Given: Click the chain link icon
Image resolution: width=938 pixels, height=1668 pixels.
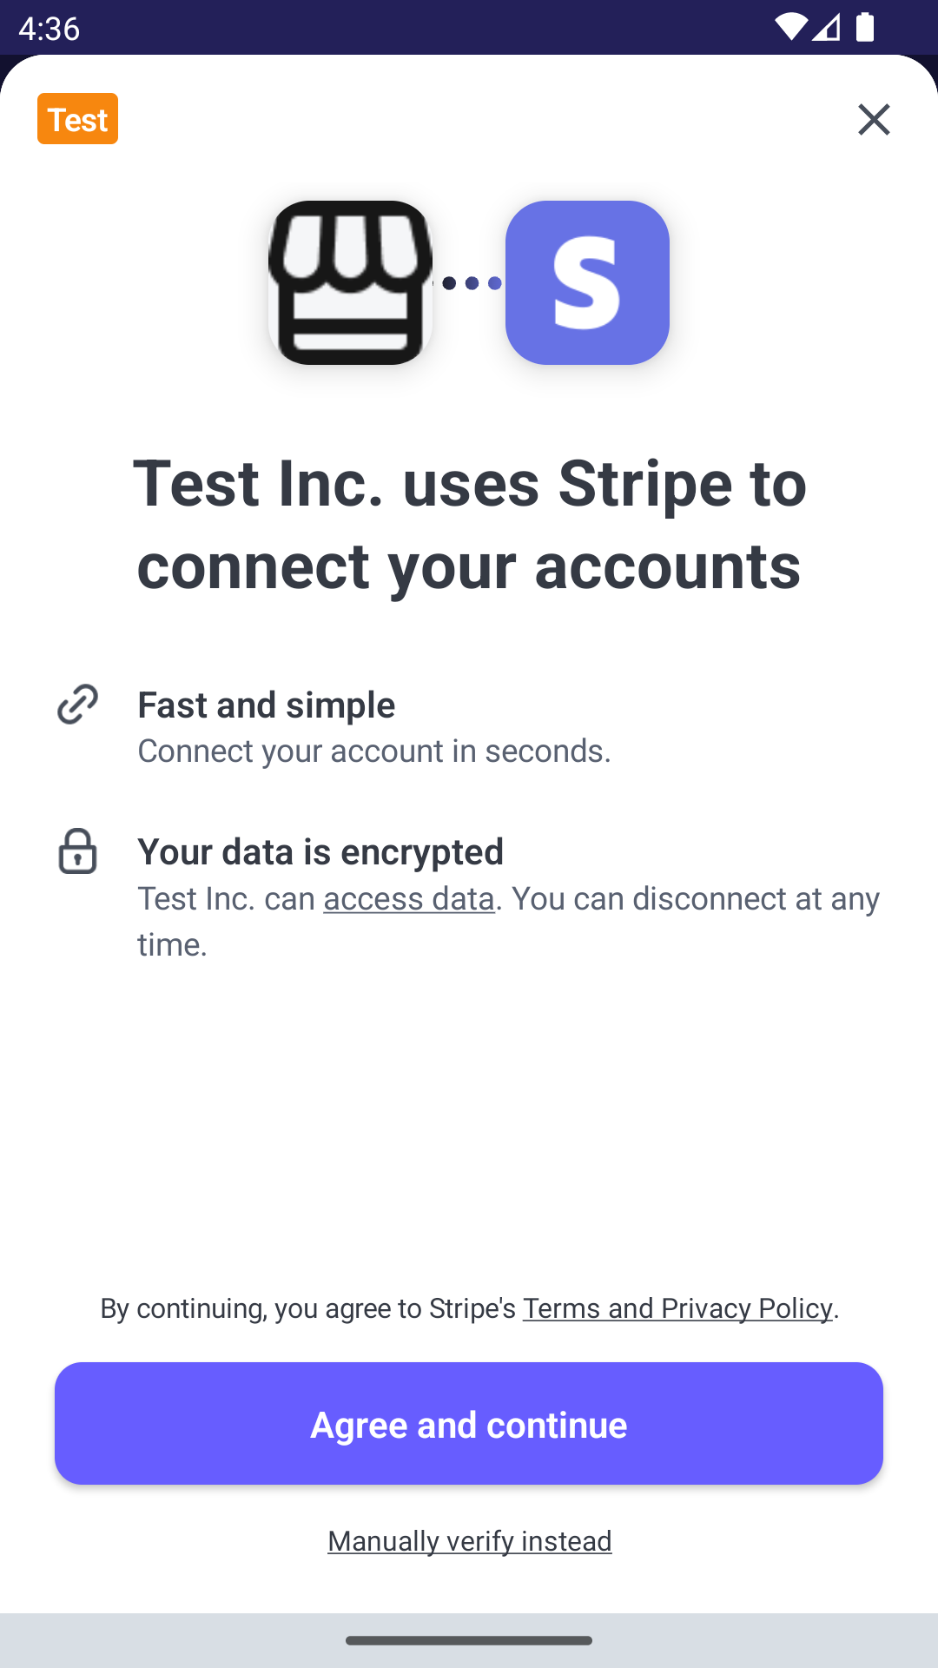Looking at the screenshot, I should pos(77,704).
